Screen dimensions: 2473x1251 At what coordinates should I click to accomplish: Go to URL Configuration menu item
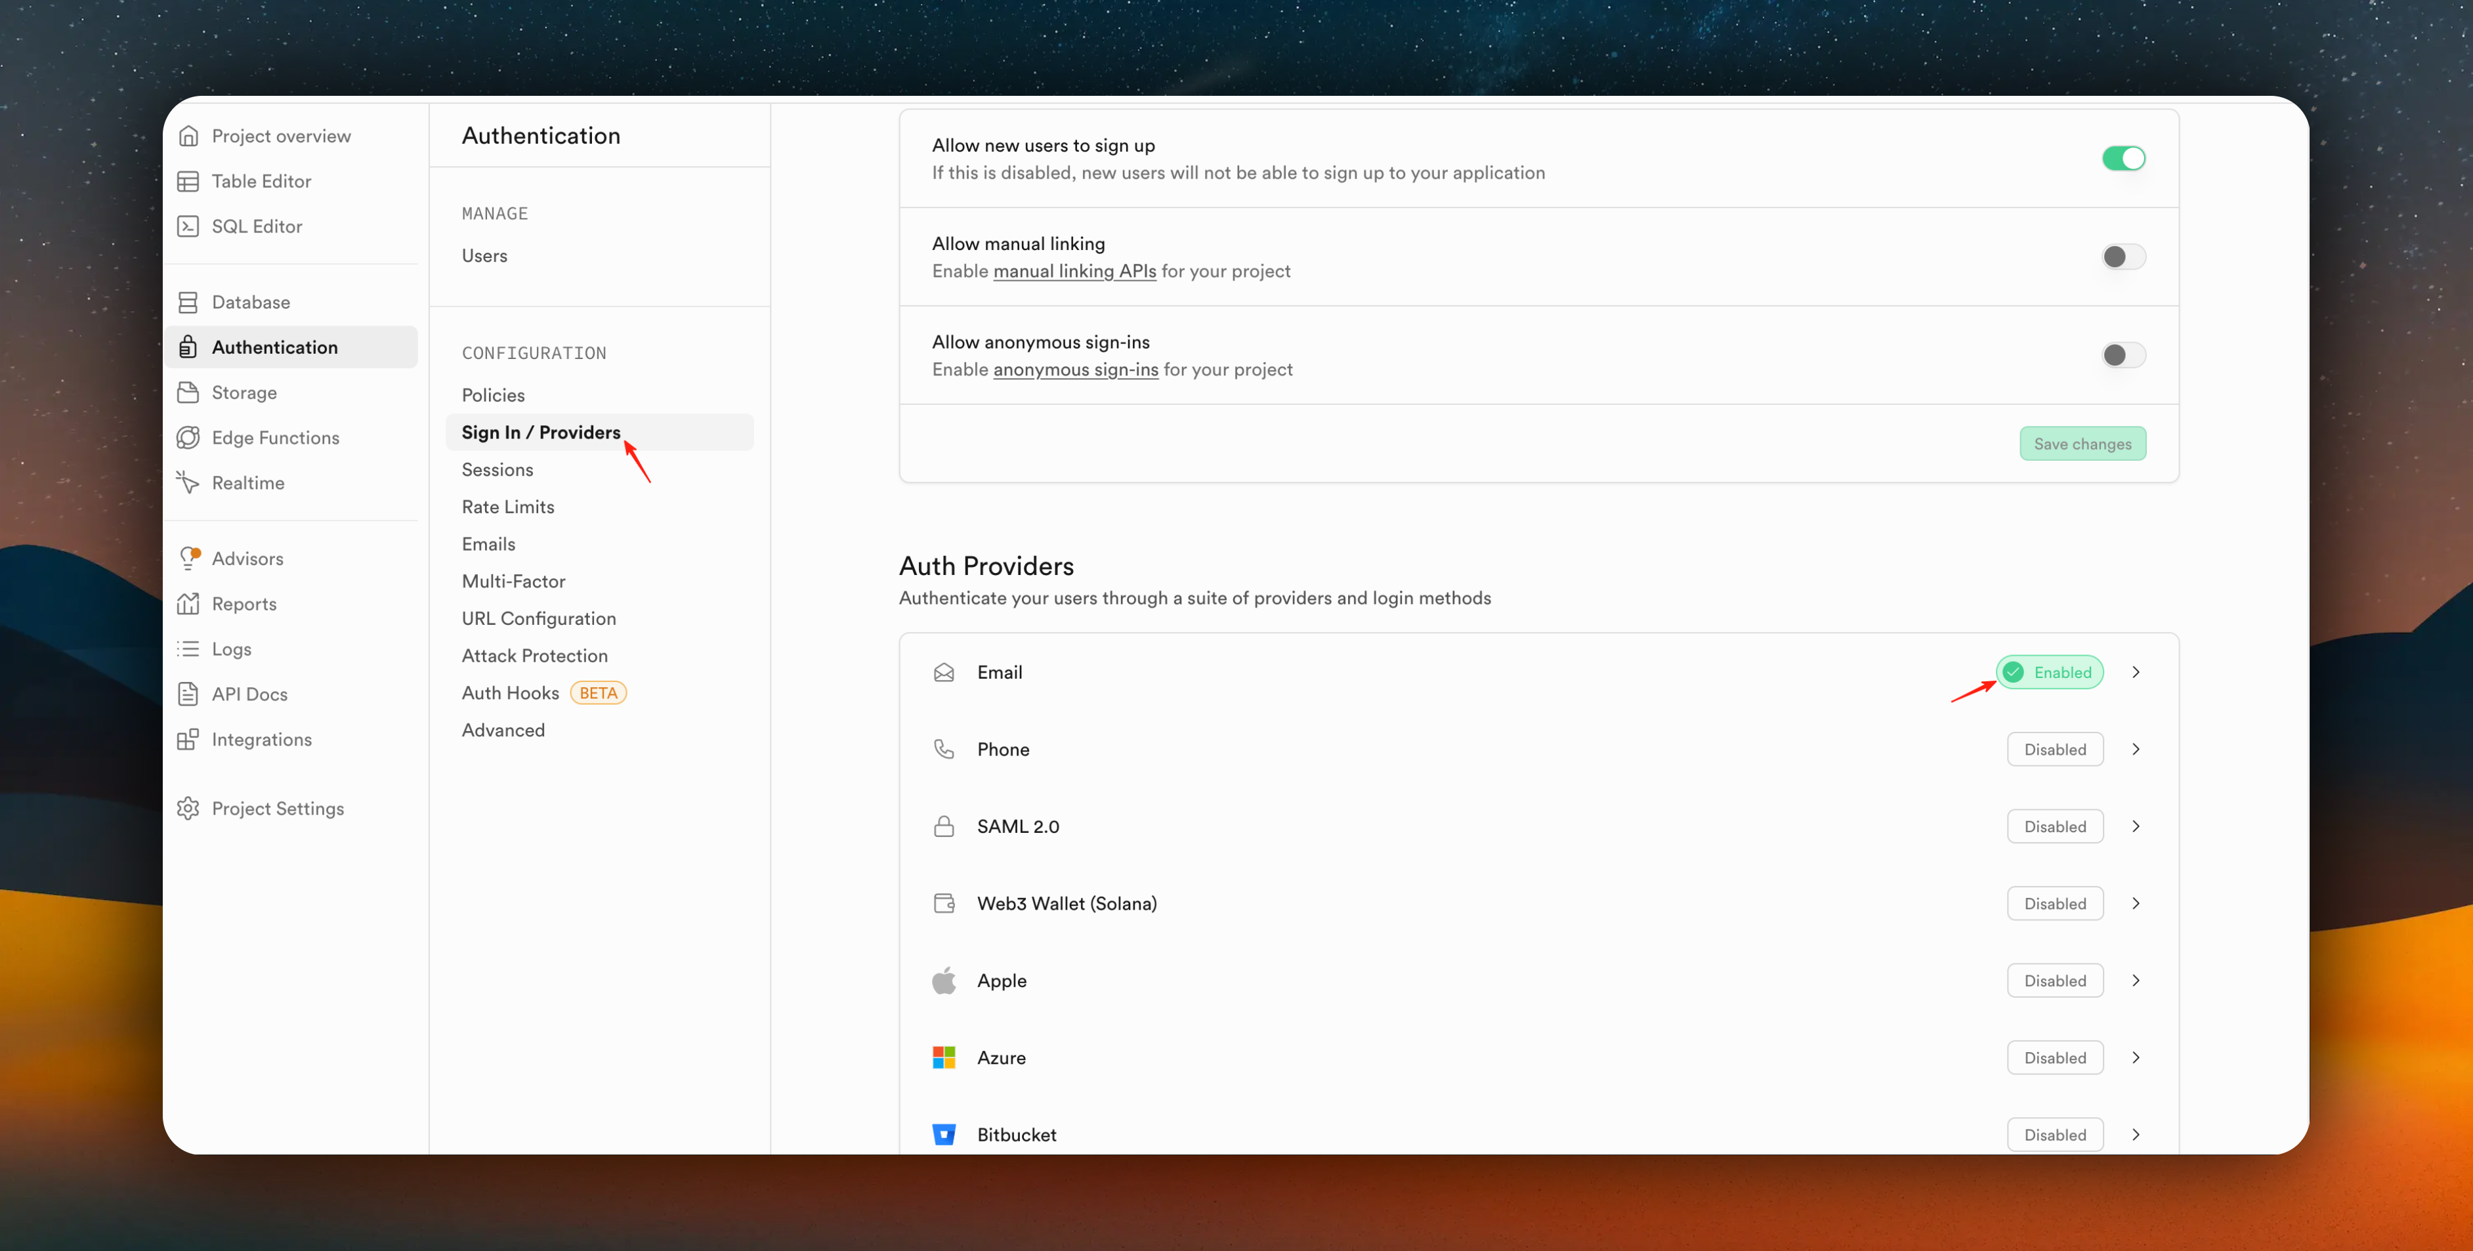[x=539, y=618]
